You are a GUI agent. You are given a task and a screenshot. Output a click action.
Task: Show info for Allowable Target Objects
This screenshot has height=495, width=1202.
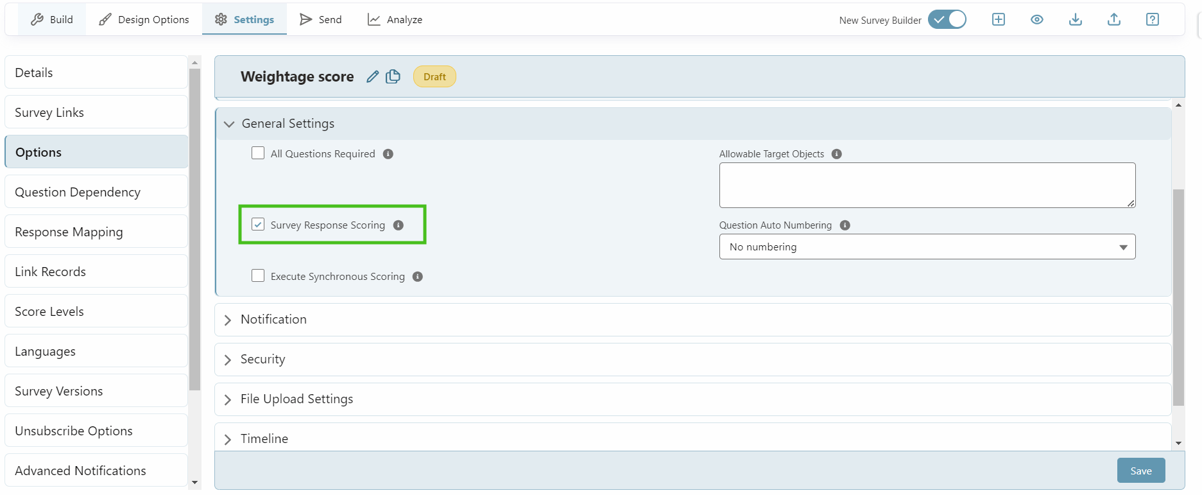(837, 154)
